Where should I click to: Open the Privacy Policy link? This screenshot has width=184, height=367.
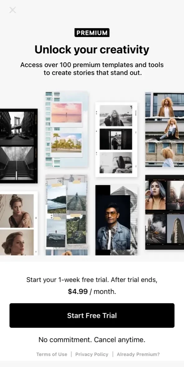pyautogui.click(x=92, y=354)
